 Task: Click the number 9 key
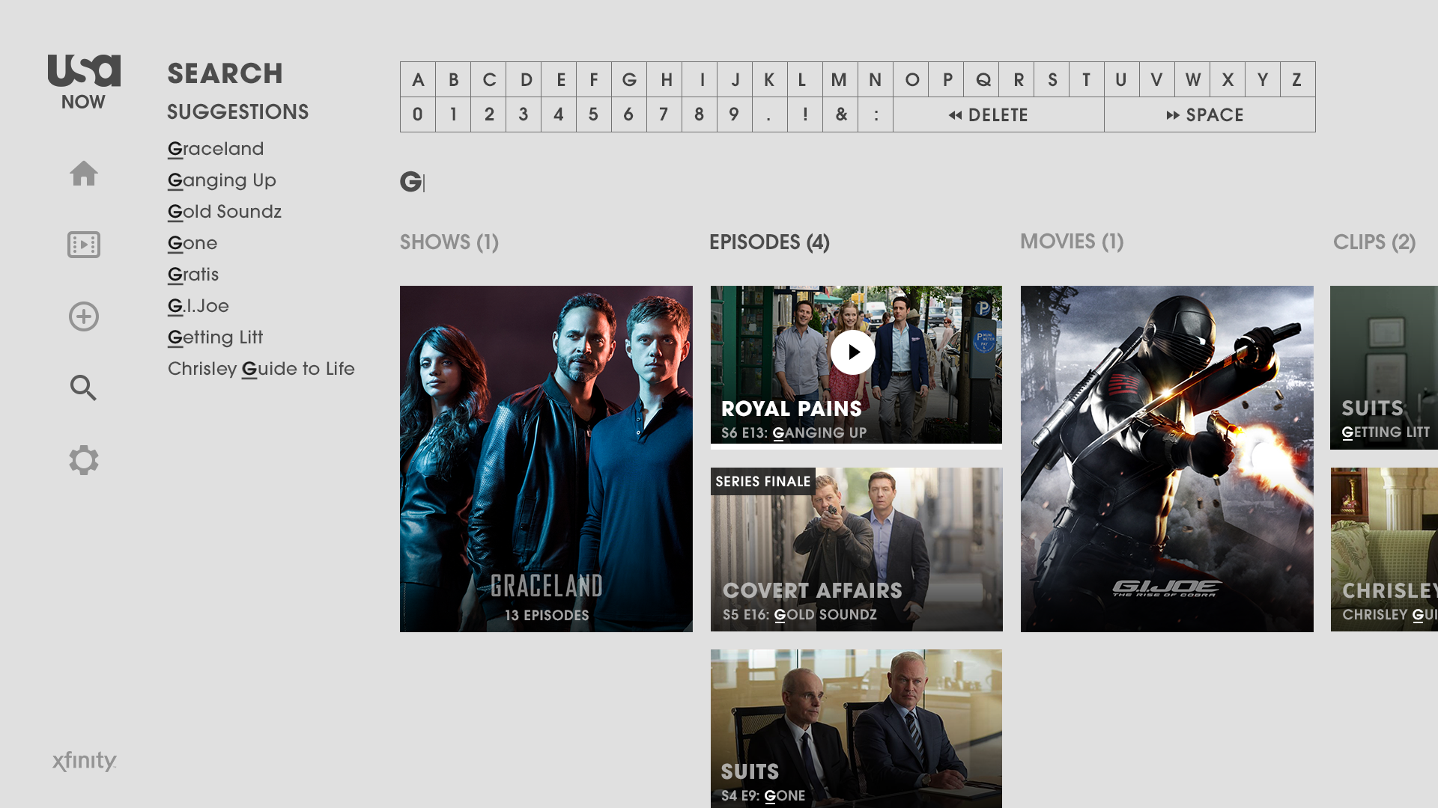735,114
